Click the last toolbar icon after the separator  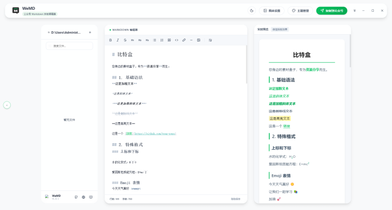[210, 40]
